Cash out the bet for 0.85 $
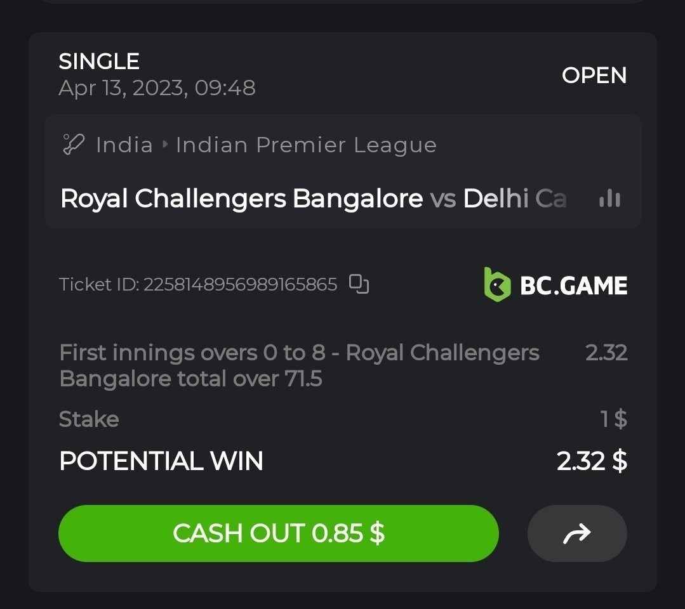Screen dimensions: 685x609 tap(279, 533)
